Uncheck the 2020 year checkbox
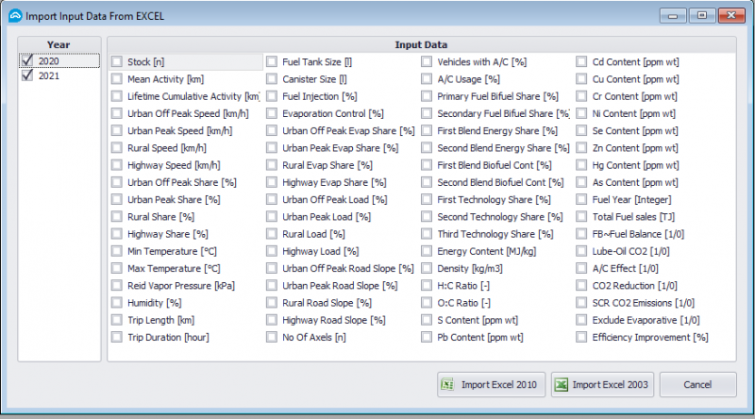Screen dimensions: 755x419 click(27, 60)
